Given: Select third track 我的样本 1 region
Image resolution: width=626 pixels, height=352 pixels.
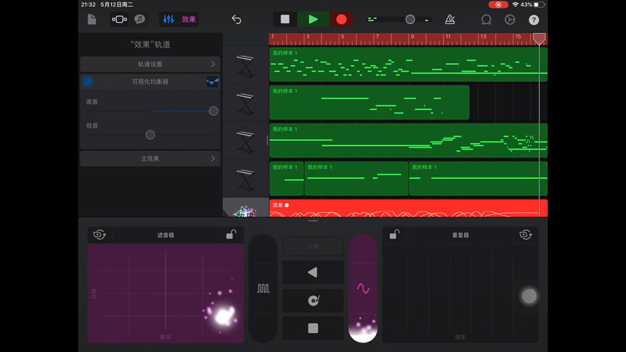Looking at the screenshot, I should [x=408, y=140].
